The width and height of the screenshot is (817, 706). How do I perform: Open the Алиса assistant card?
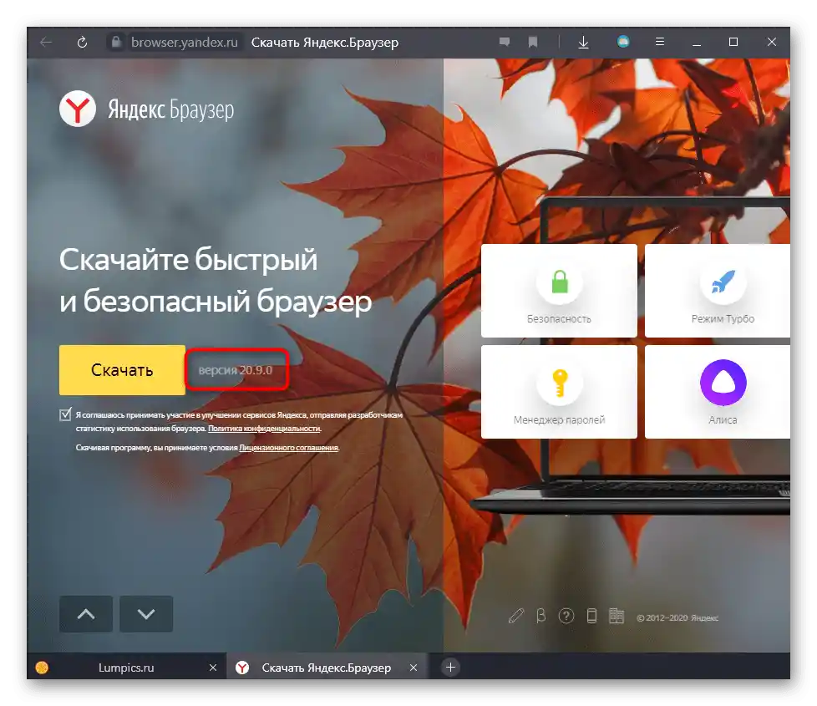(718, 391)
